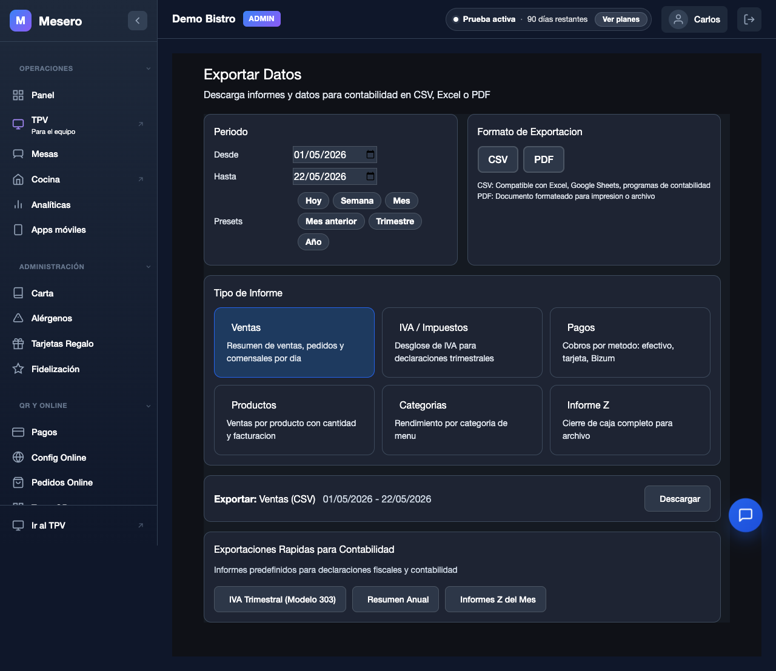Apply the Trimestre preset
The image size is (776, 671).
tap(395, 221)
